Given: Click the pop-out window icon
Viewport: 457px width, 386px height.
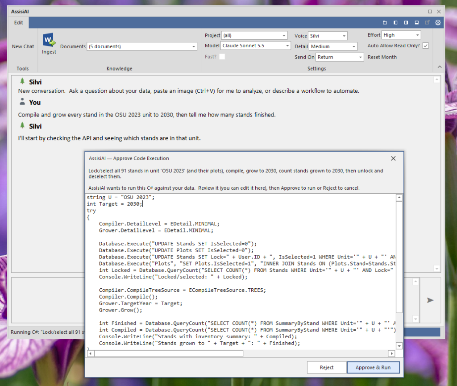Looking at the screenshot, I should pyautogui.click(x=427, y=22).
